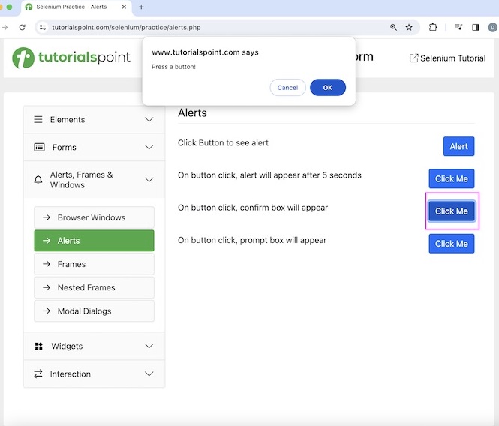This screenshot has height=426, width=499.
Task: Click the Alerts page heading
Action: 192,113
